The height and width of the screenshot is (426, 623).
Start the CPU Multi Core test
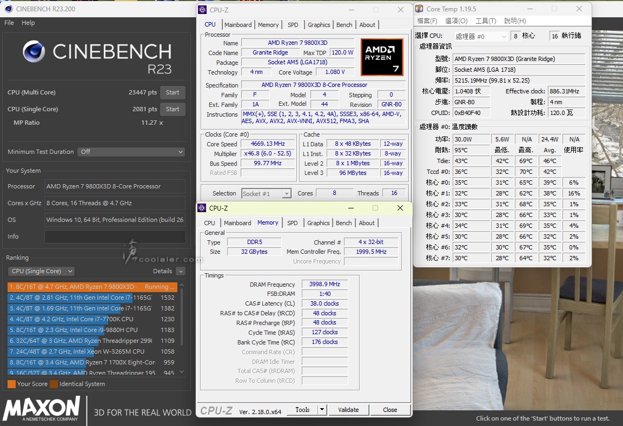point(173,92)
